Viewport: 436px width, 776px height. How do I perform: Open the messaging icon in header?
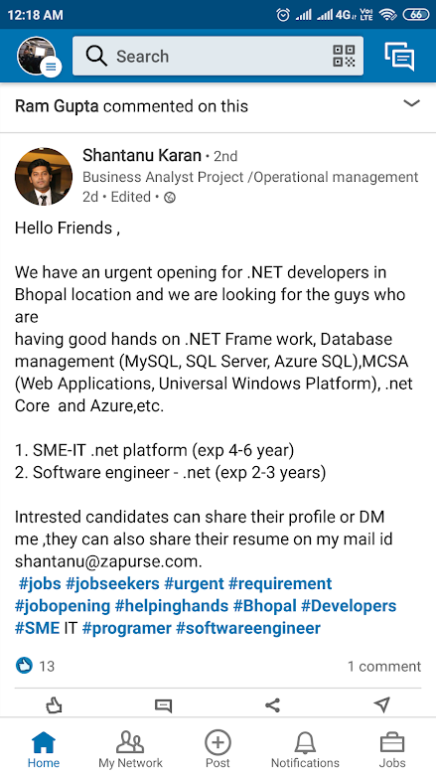pos(399,56)
